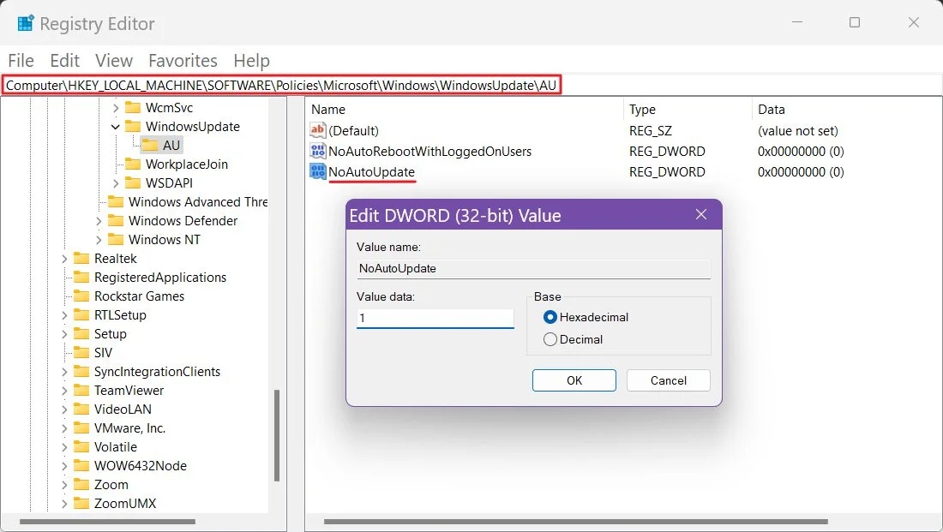
Task: Click the Windows Defender folder icon
Action: [x=116, y=221]
